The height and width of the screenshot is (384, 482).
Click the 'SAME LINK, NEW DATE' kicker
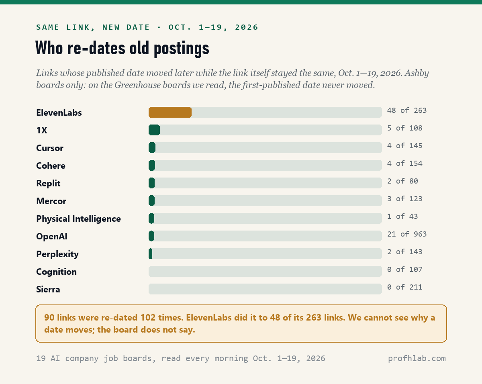(147, 27)
